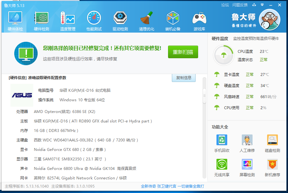Go to 驱动检测 driver detection
Viewport: 288px width, 193px height.
click(120, 21)
